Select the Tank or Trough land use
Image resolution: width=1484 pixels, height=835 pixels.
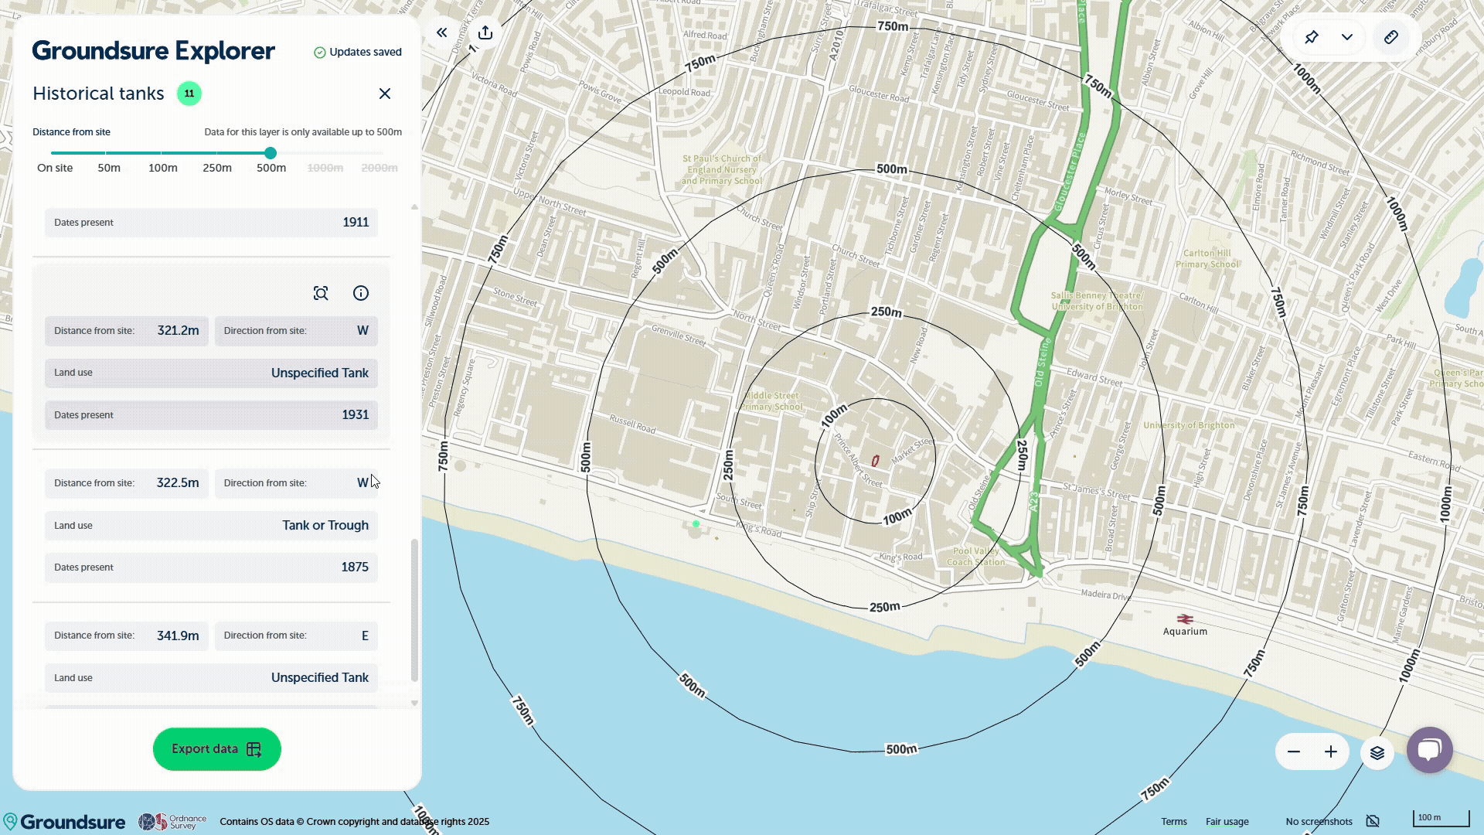(325, 526)
